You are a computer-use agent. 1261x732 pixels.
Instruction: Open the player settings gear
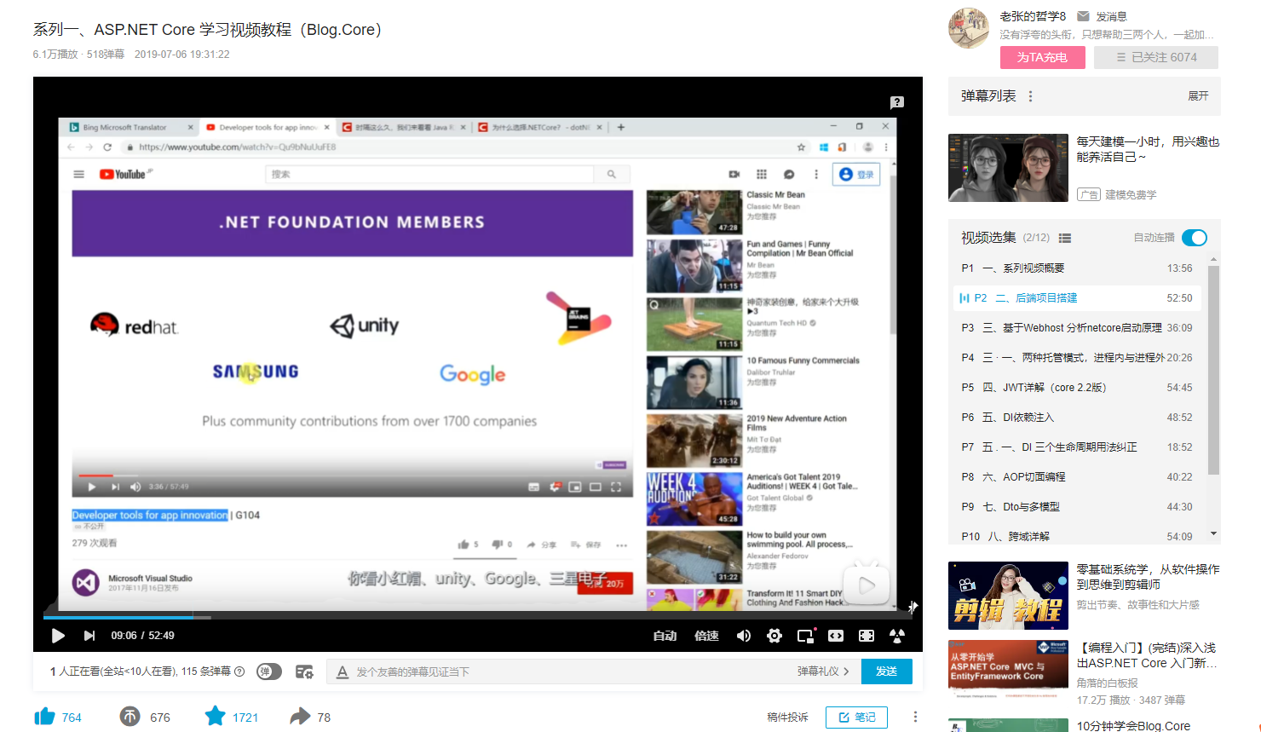[774, 636]
